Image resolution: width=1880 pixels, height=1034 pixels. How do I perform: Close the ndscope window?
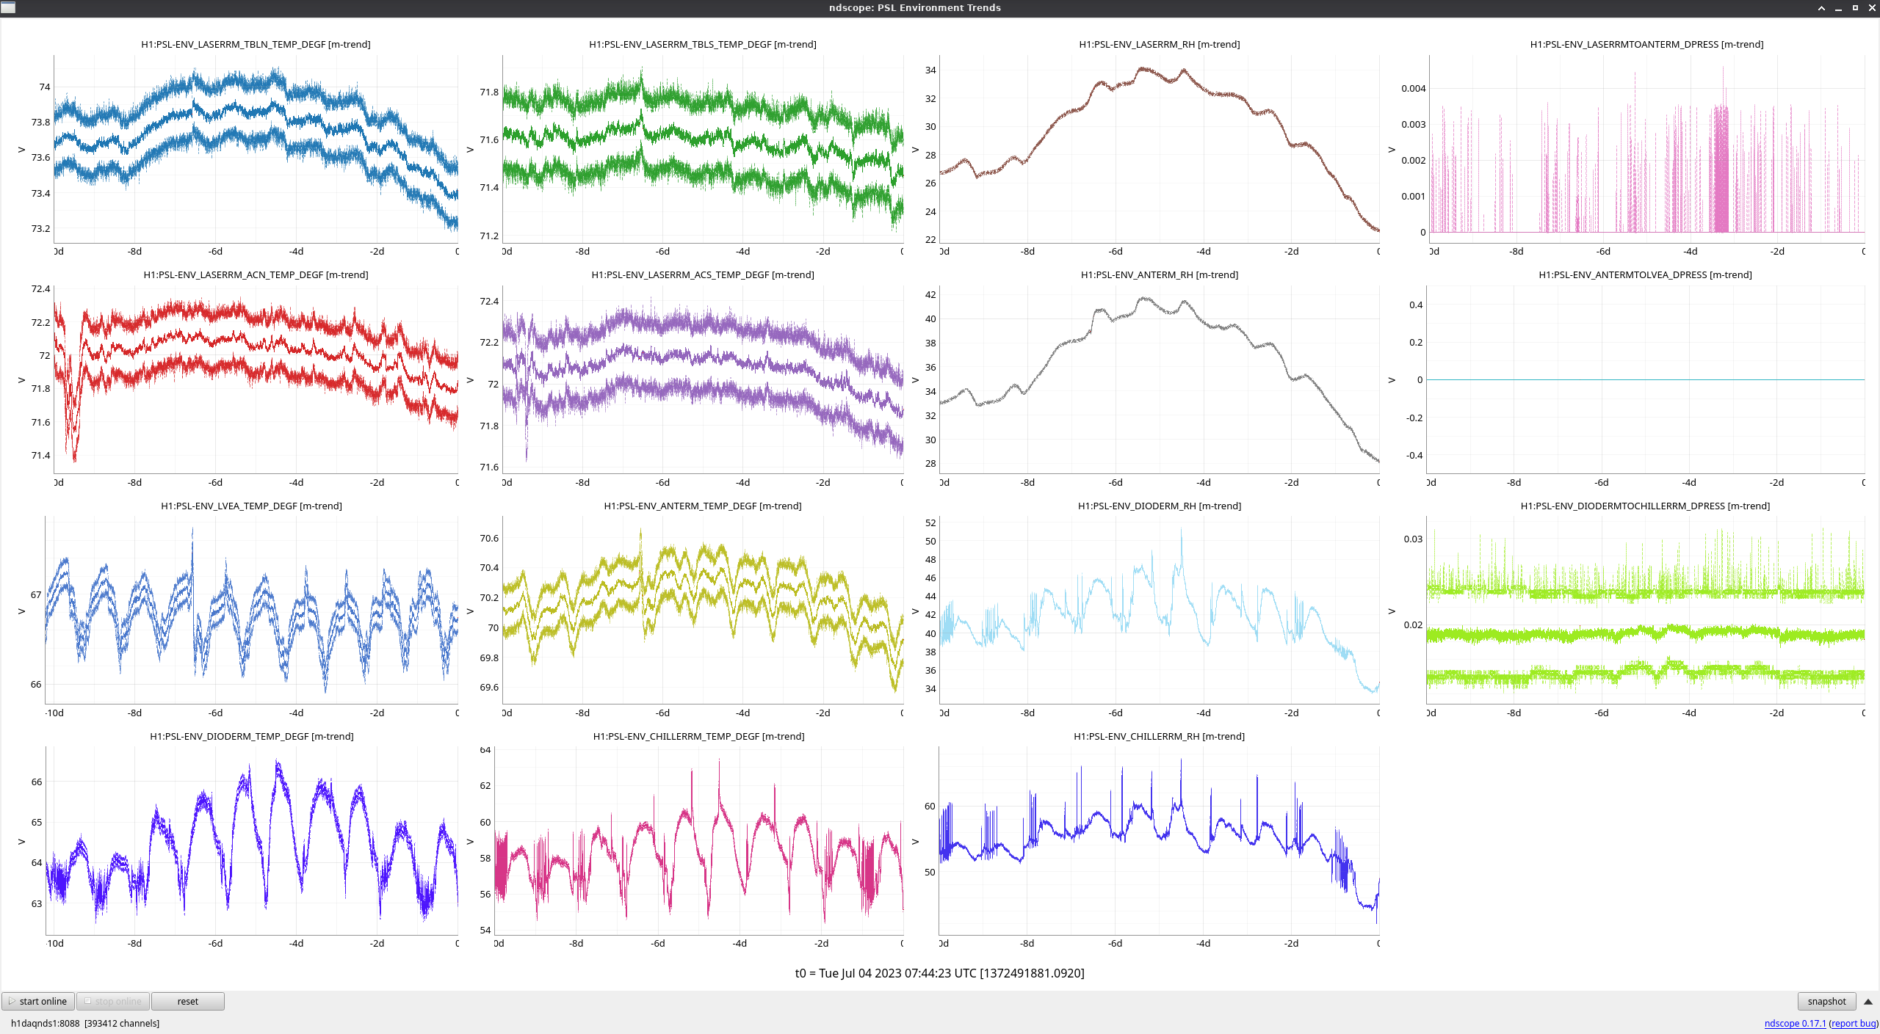click(1872, 8)
